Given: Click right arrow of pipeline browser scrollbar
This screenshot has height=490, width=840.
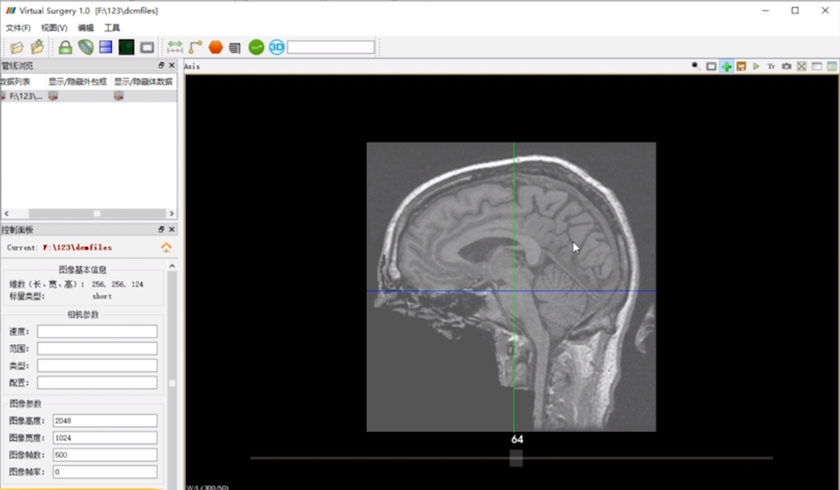Looking at the screenshot, I should (171, 214).
